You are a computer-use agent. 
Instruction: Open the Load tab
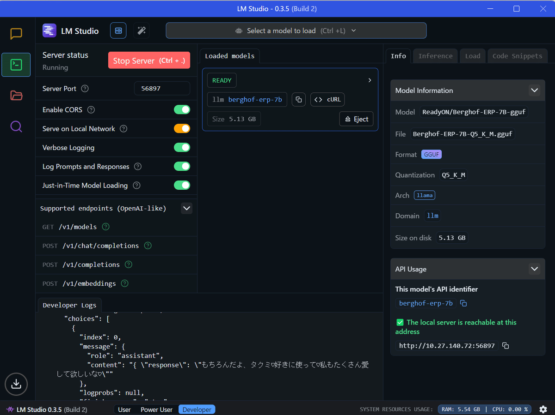point(473,56)
